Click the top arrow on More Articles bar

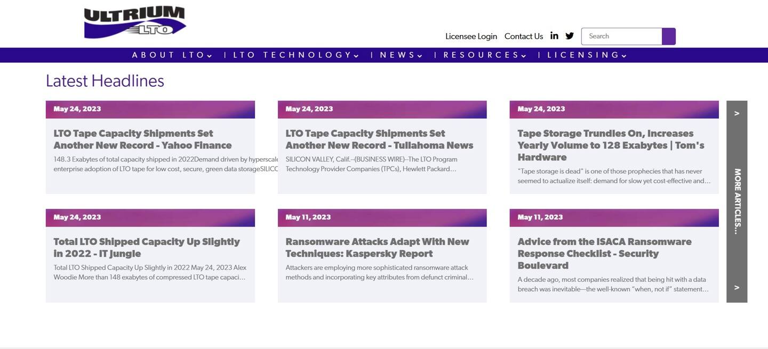click(737, 113)
